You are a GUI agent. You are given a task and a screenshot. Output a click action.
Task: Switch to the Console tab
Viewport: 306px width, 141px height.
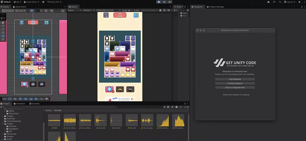point(34,103)
